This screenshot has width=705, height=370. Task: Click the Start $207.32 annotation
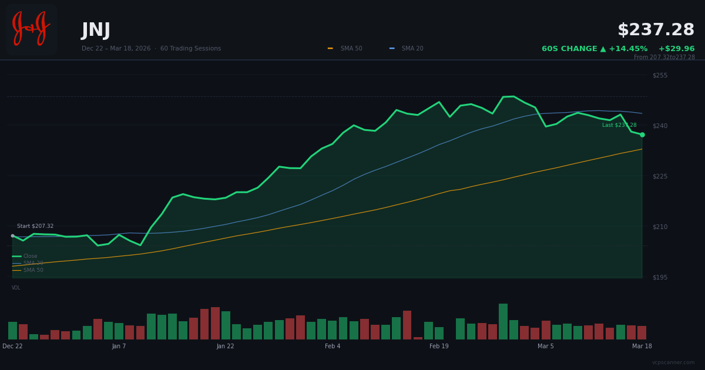(x=35, y=226)
